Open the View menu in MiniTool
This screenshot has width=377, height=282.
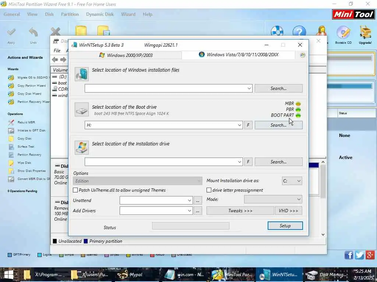pyautogui.click(x=32, y=14)
